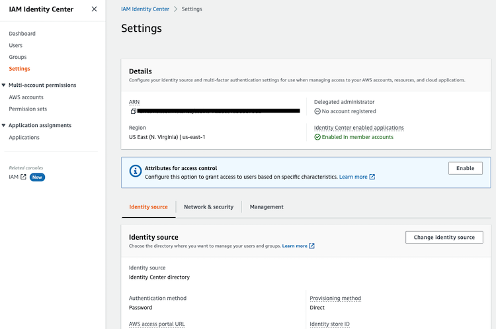This screenshot has width=496, height=329.
Task: Click the Authentication method label
Action: (x=157, y=298)
